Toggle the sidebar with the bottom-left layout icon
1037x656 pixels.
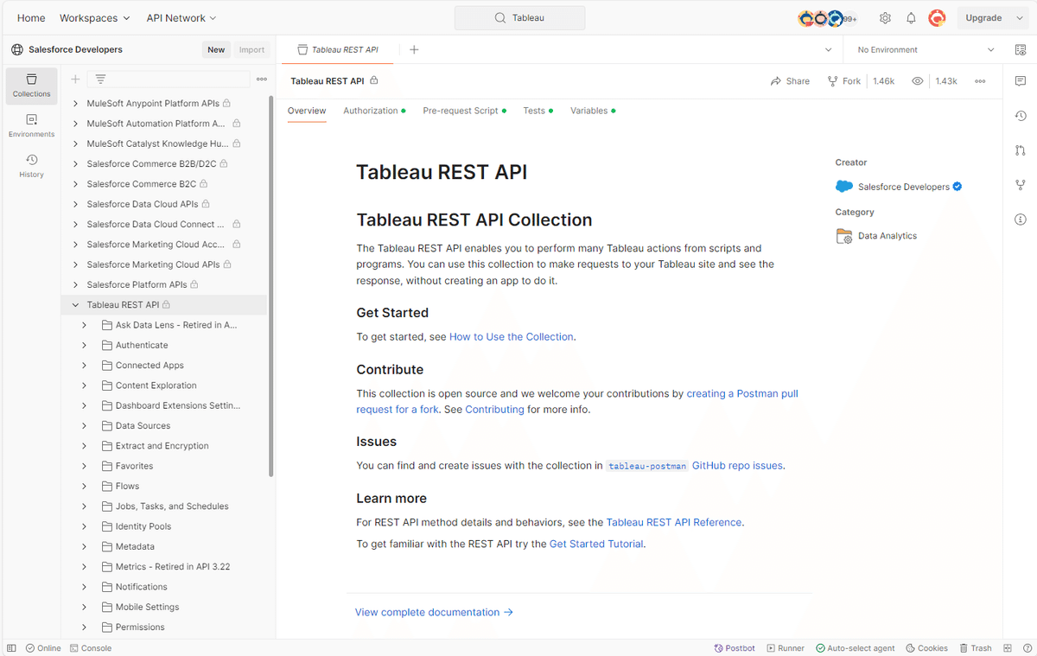11,647
